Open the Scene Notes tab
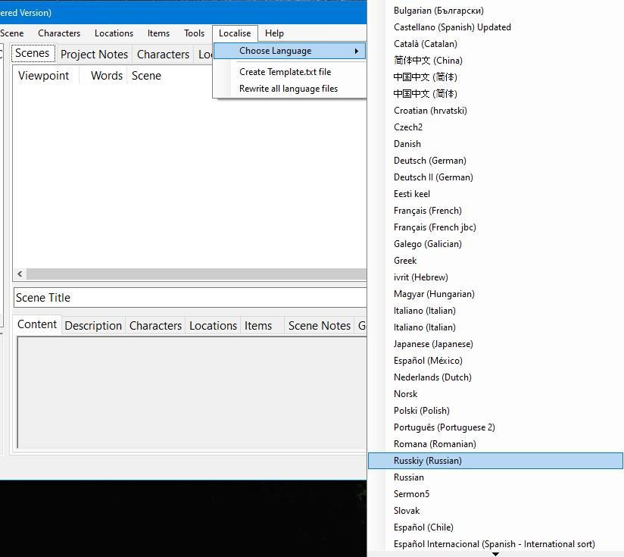 pos(319,326)
